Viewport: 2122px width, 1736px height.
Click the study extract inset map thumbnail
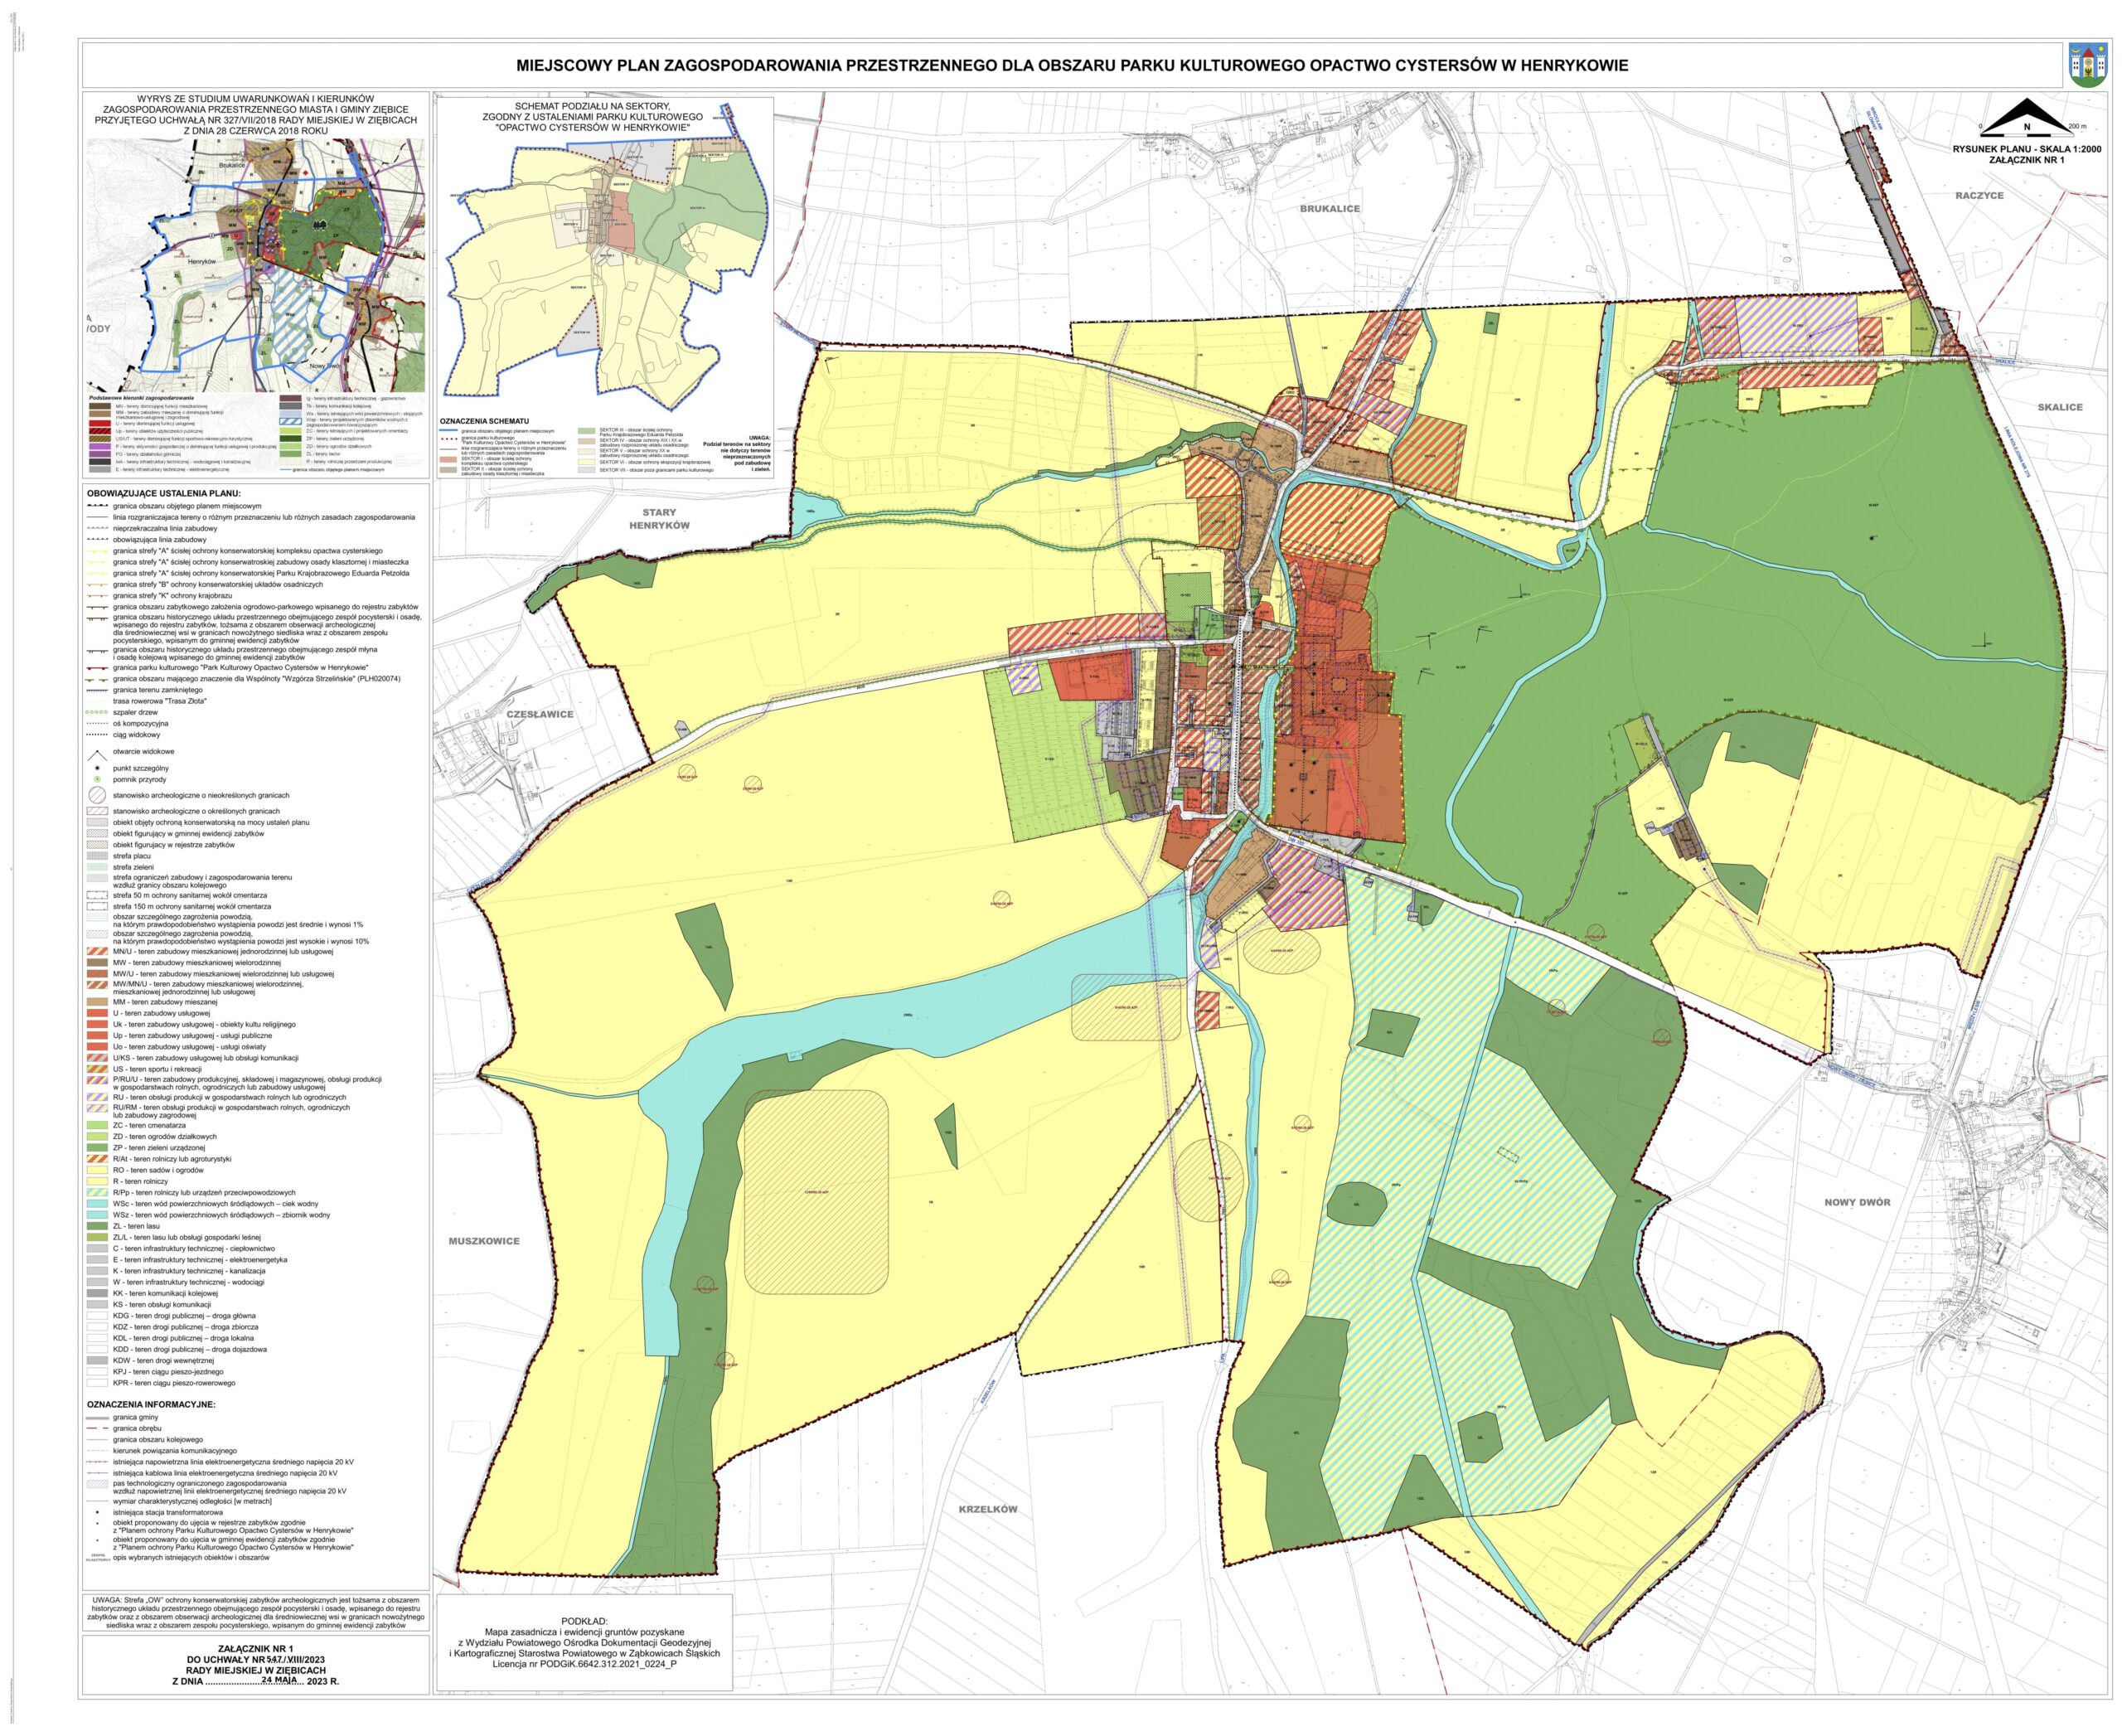pyautogui.click(x=256, y=265)
